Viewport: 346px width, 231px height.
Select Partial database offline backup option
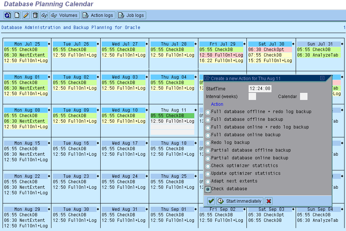(x=208, y=151)
